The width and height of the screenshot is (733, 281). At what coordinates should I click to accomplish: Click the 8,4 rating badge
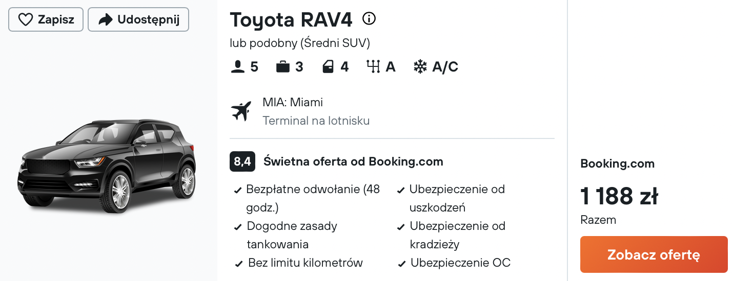[x=242, y=161]
